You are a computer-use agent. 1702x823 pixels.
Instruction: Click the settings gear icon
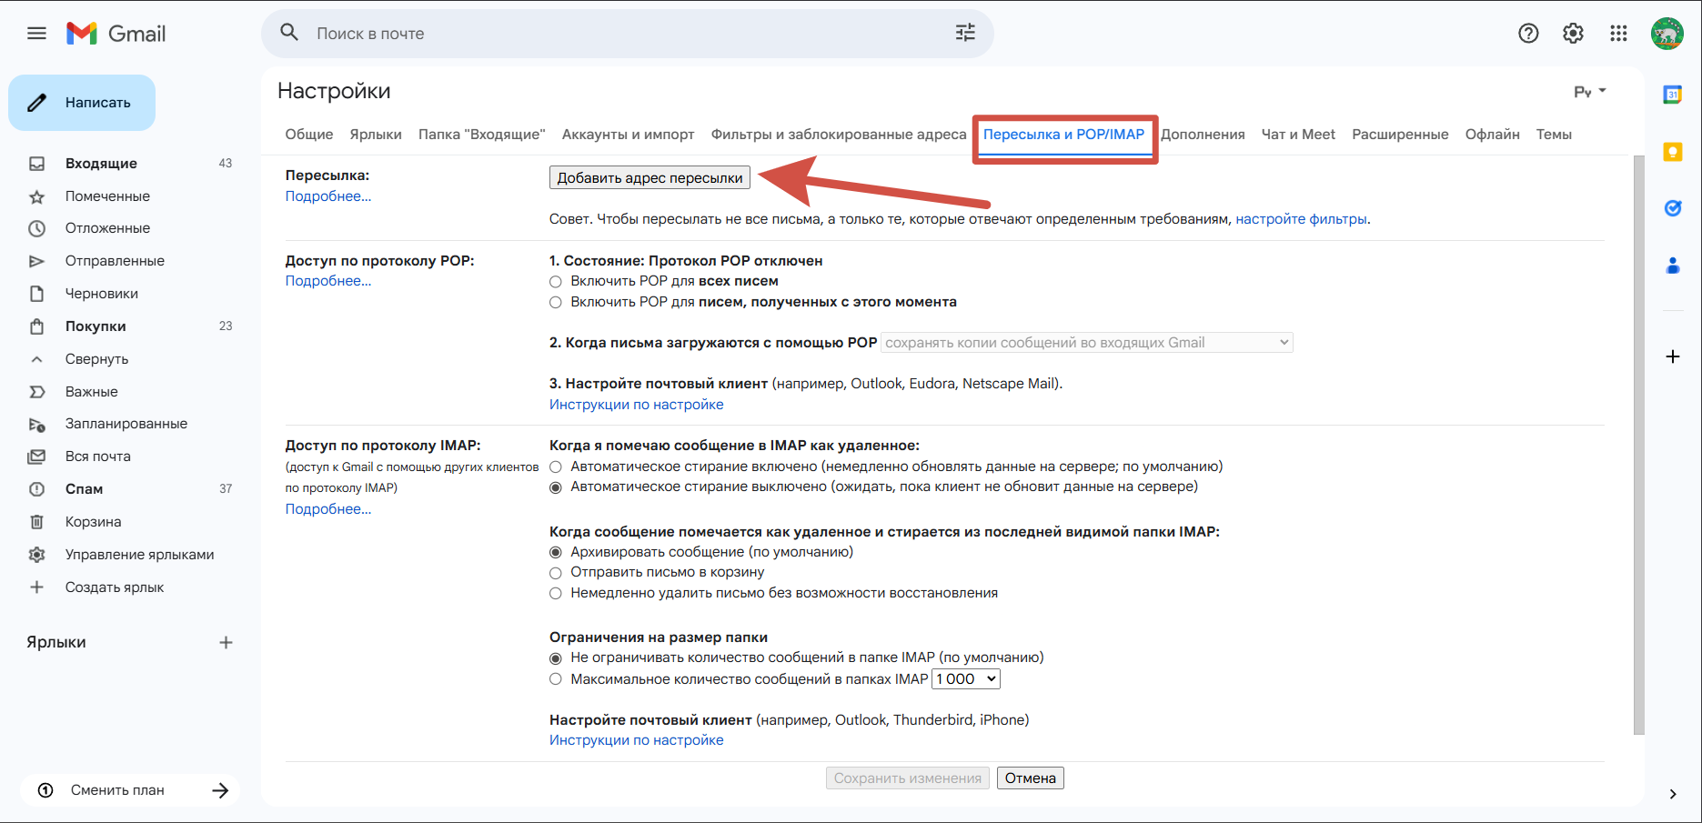pos(1573,34)
